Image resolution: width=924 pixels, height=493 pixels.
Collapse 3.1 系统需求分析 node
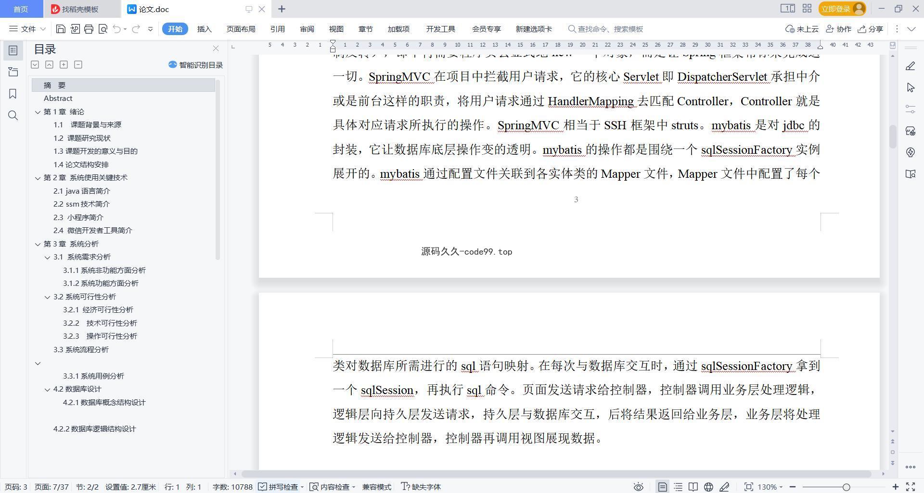[x=48, y=257]
